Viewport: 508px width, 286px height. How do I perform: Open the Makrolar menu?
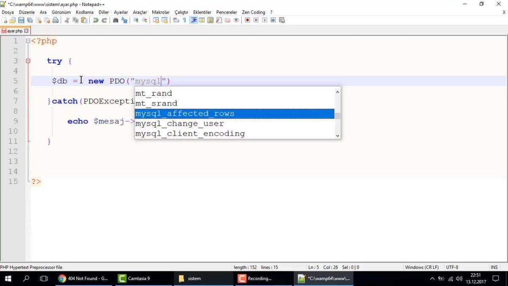point(160,12)
